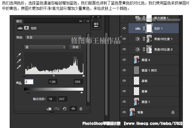Click the gray midtone slider handle
Screen dimensions: 196x128
pyautogui.click(x=54, y=76)
